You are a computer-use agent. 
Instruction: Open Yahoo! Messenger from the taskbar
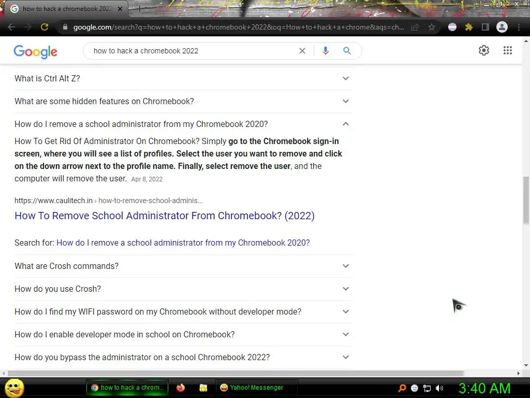[x=256, y=388]
